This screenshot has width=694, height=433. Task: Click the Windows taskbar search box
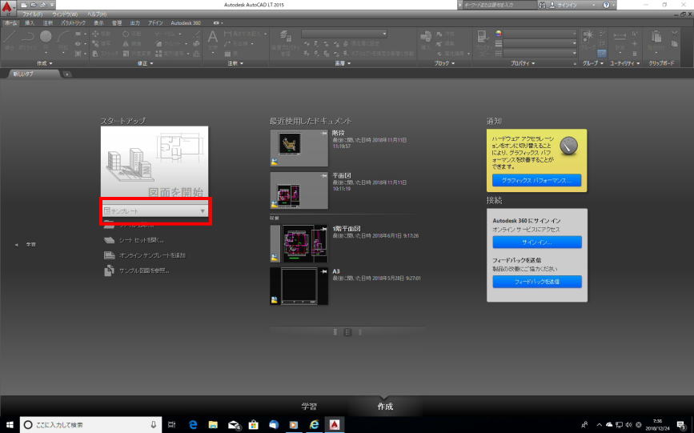pos(90,424)
